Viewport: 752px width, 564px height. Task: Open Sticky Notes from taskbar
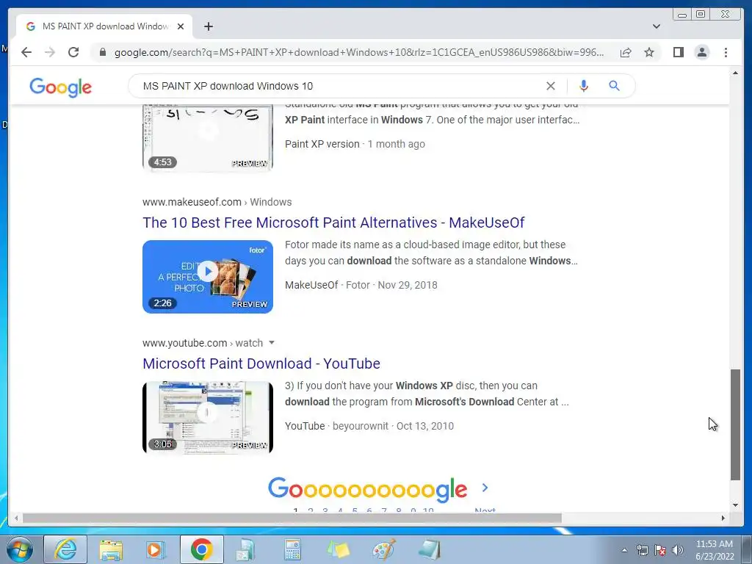(x=338, y=549)
